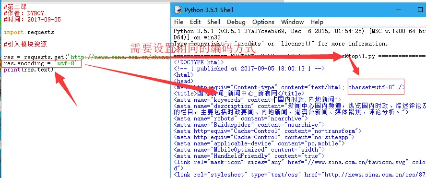
Task: Click the 'Python 3.5.1 (v3.5.1...' version line
Action: [x=300, y=31]
